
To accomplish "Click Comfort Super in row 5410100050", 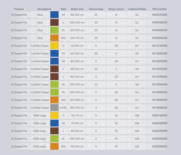I will coord(40,46).
